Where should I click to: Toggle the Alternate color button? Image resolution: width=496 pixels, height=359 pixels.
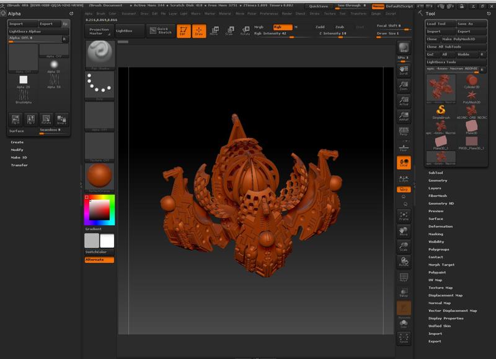[x=99, y=260]
